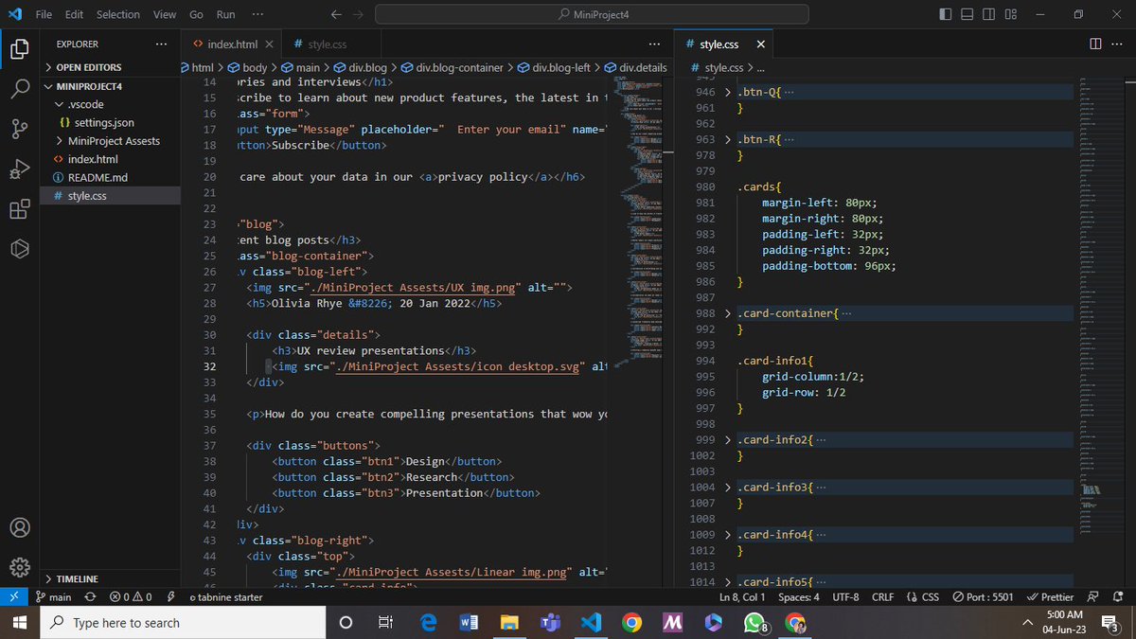Open the Tabnine icon in activity bar

tap(20, 249)
